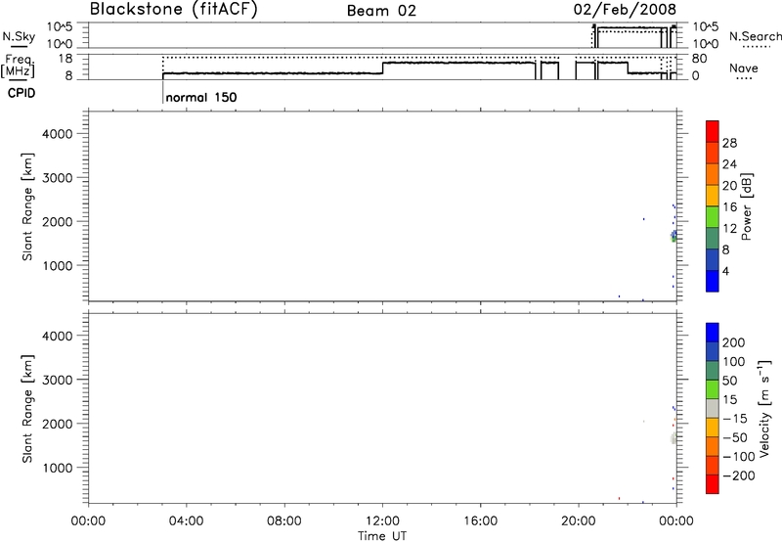Click the red top segment of Power color bar

(x=713, y=131)
